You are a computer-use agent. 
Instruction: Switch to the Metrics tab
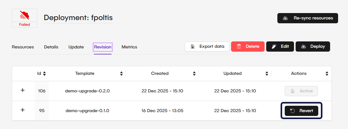point(129,47)
